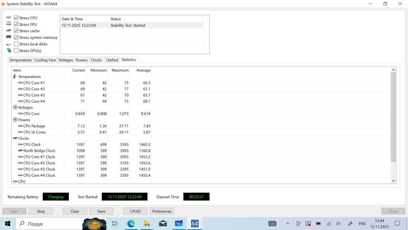The image size is (408, 230).
Task: Click the Current column header
Action: pyautogui.click(x=75, y=70)
